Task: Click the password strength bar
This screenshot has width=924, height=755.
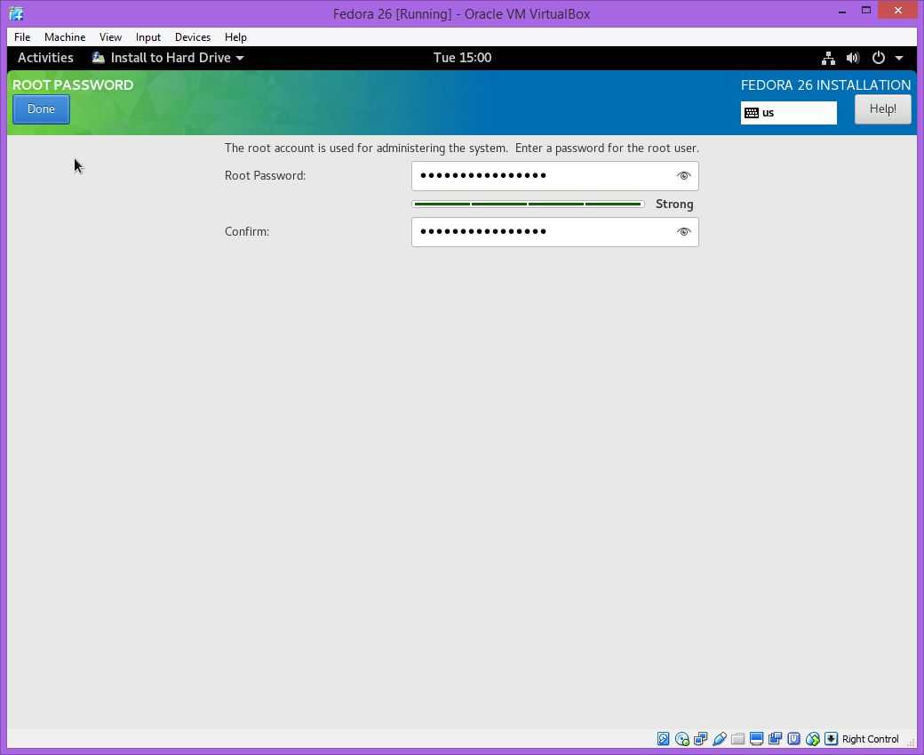Action: click(528, 204)
